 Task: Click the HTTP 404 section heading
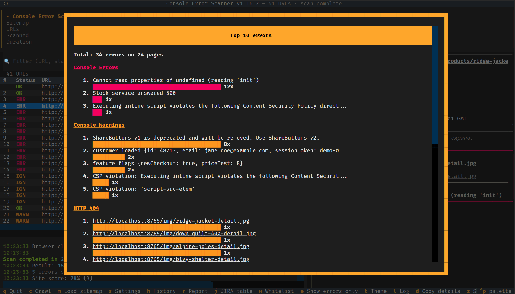[86, 208]
